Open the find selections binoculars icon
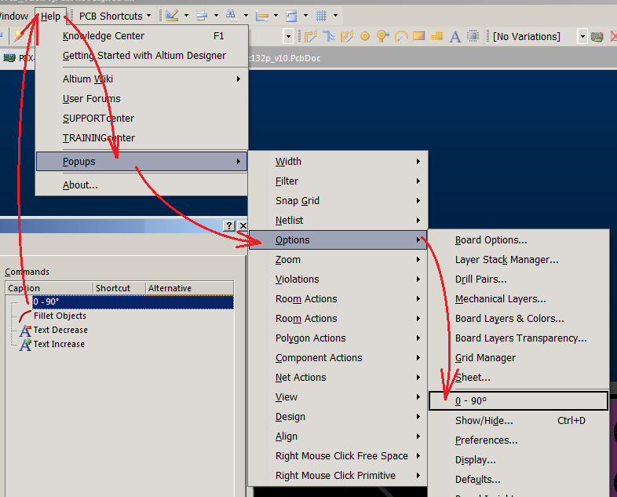 pos(232,16)
